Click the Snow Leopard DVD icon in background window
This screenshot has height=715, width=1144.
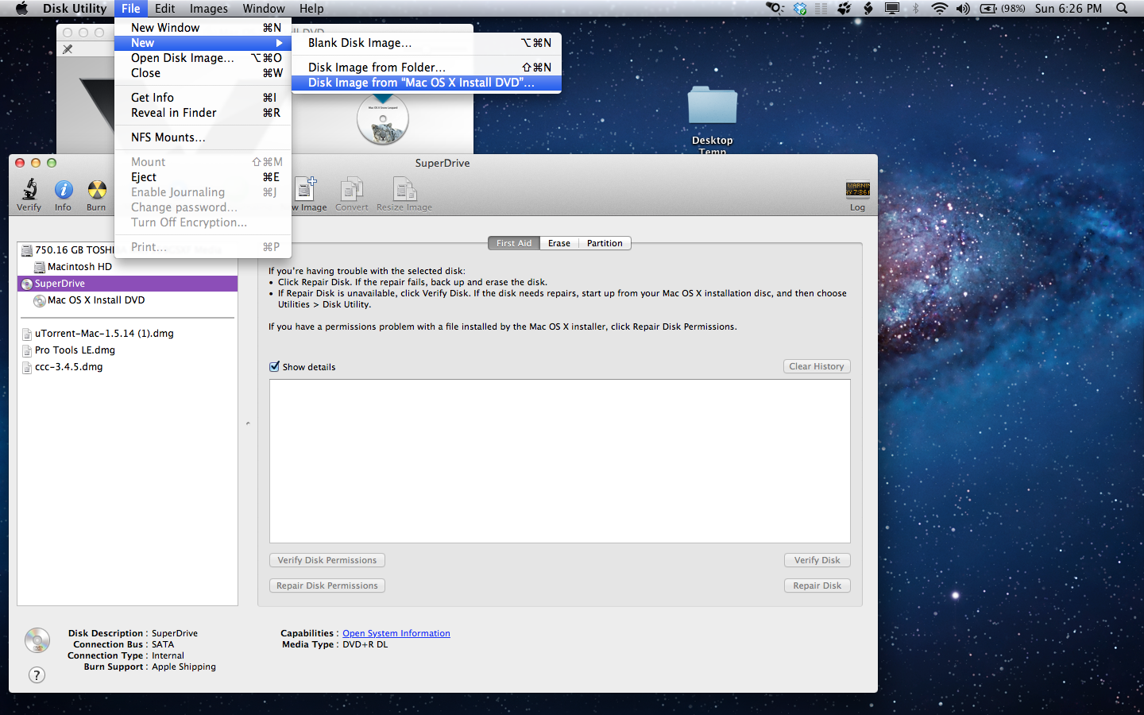point(383,120)
